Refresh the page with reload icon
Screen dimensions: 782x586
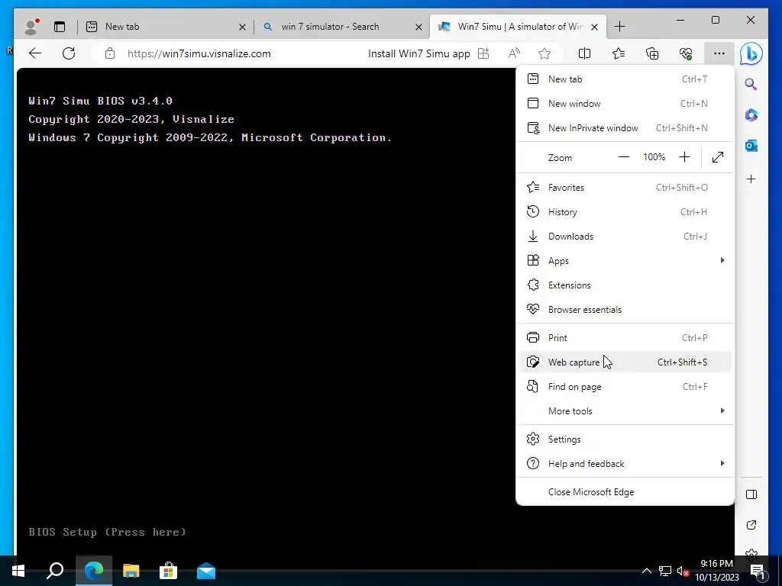pos(69,53)
